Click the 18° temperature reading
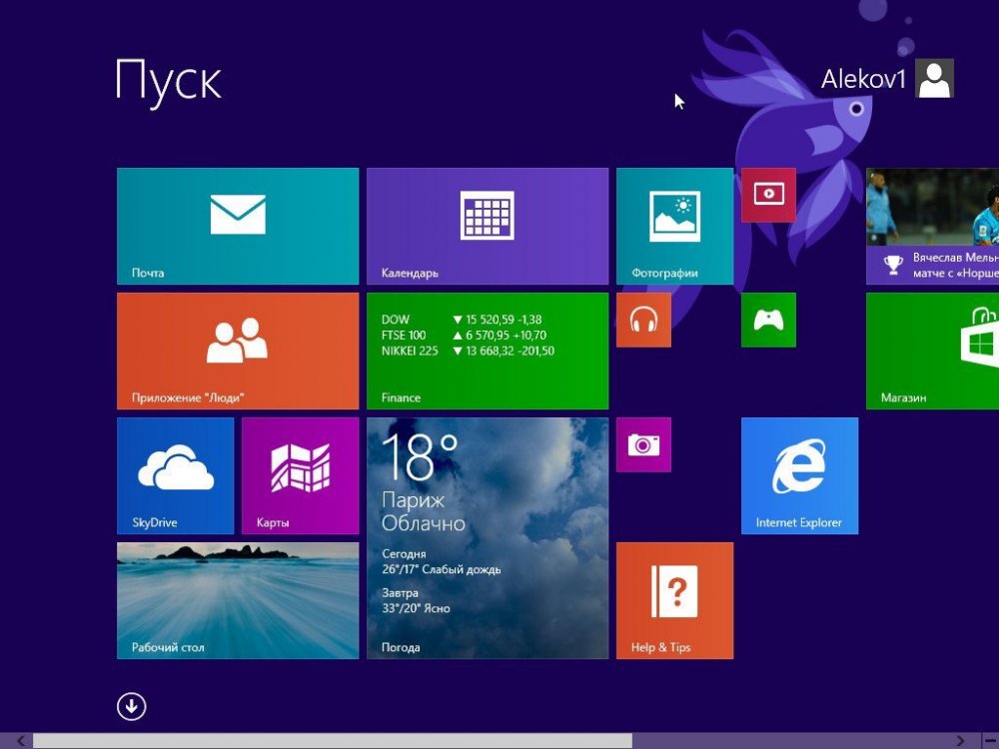999x749 pixels. point(420,457)
